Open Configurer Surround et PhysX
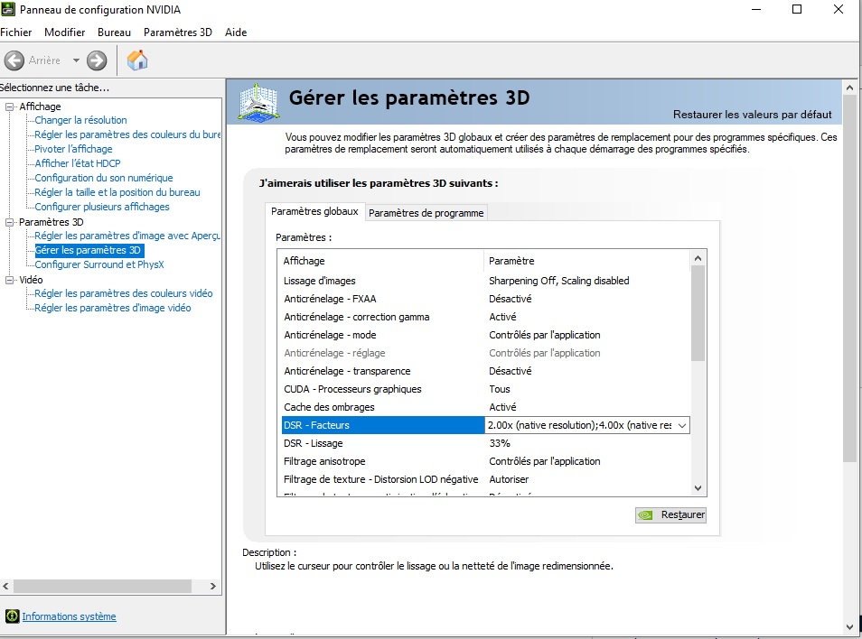 click(99, 264)
